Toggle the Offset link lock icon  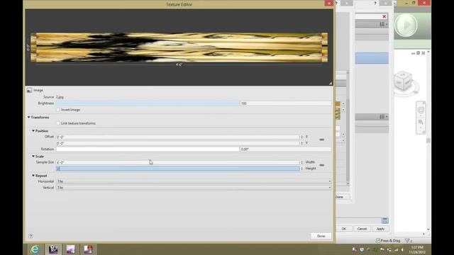click(321, 140)
